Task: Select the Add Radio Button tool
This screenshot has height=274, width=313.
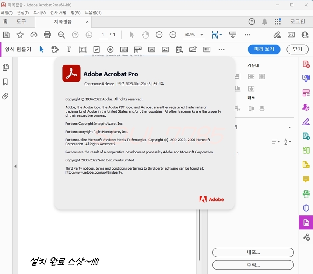Action: [x=110, y=49]
